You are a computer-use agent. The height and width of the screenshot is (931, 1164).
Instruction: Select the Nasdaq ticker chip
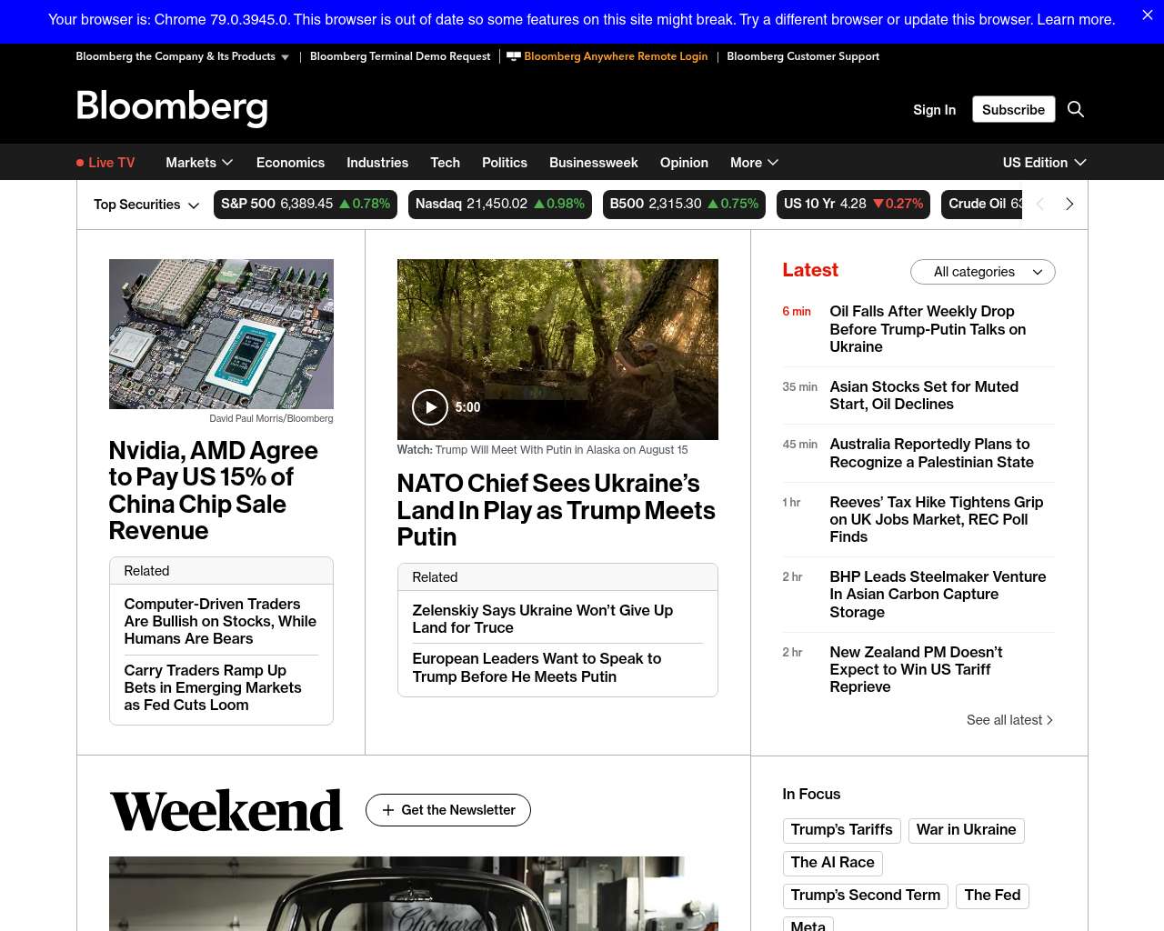[500, 204]
